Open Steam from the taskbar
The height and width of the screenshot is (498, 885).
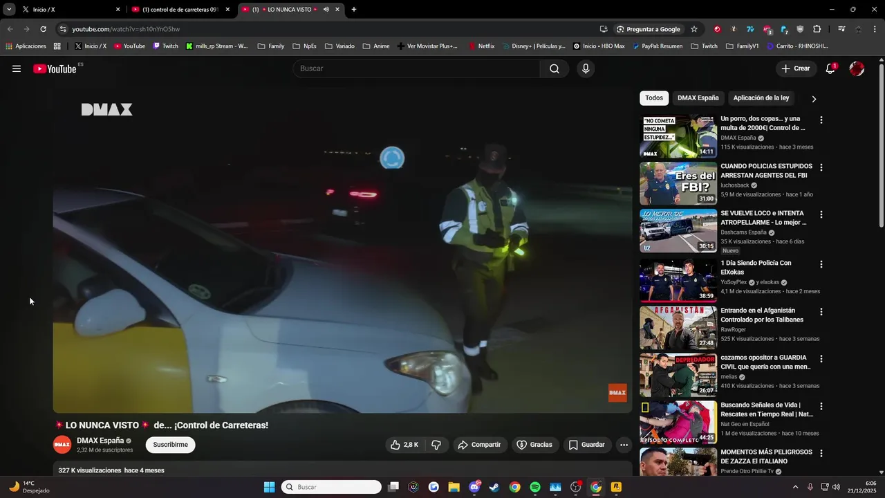click(x=494, y=487)
